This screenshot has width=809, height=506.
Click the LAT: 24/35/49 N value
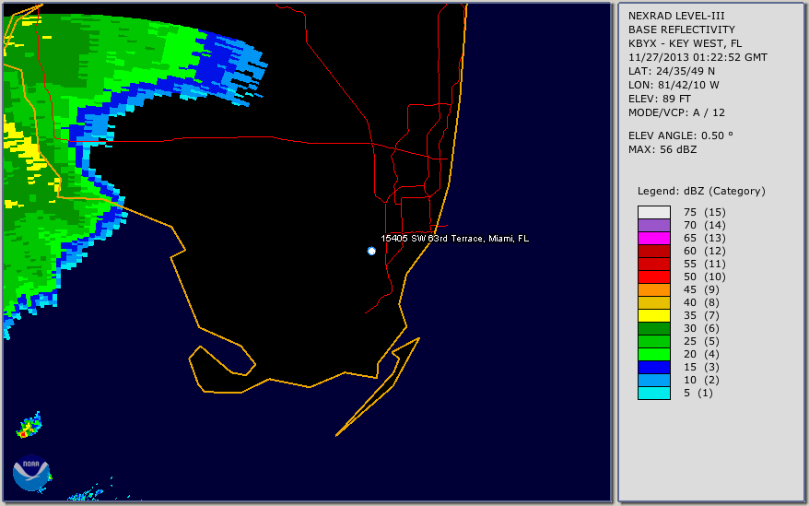(x=672, y=71)
